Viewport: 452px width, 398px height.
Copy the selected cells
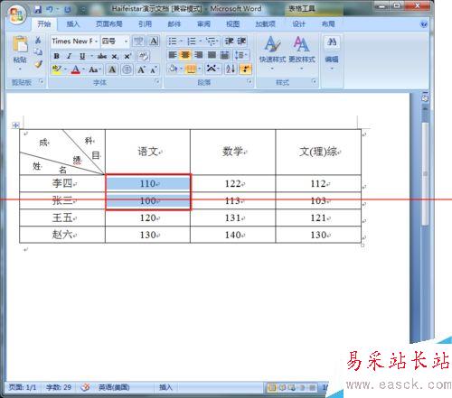(x=38, y=52)
